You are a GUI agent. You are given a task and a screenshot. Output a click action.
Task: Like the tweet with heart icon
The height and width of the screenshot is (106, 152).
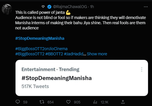click(68, 102)
